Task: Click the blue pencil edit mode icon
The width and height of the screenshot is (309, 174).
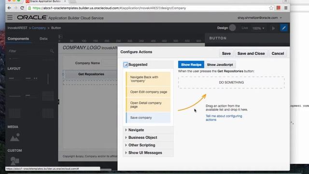Action: [284, 28]
